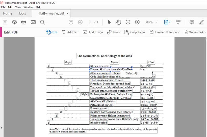This screenshot has width=207, height=137.
Task: Click the '24.788 - 24.804' lines cell
Action: (x=150, y=123)
